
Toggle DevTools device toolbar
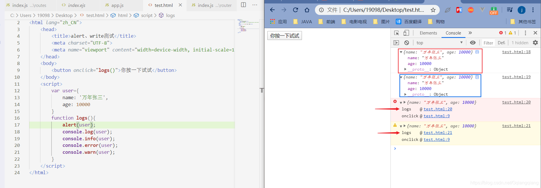pos(406,33)
